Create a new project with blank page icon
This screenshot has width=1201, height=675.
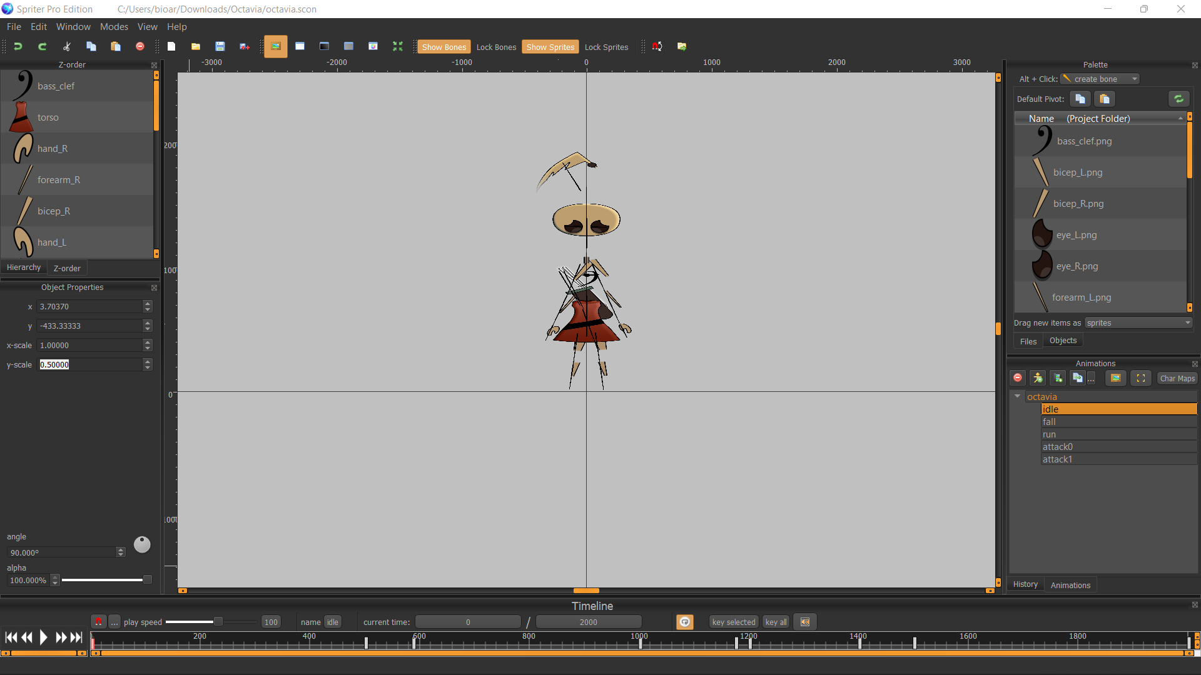tap(171, 46)
